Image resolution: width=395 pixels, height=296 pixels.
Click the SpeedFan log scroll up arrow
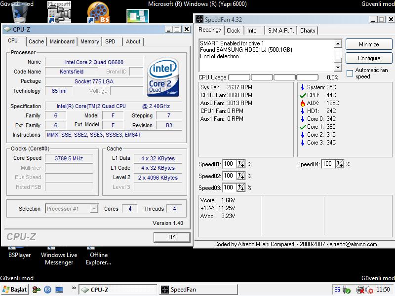[338, 44]
